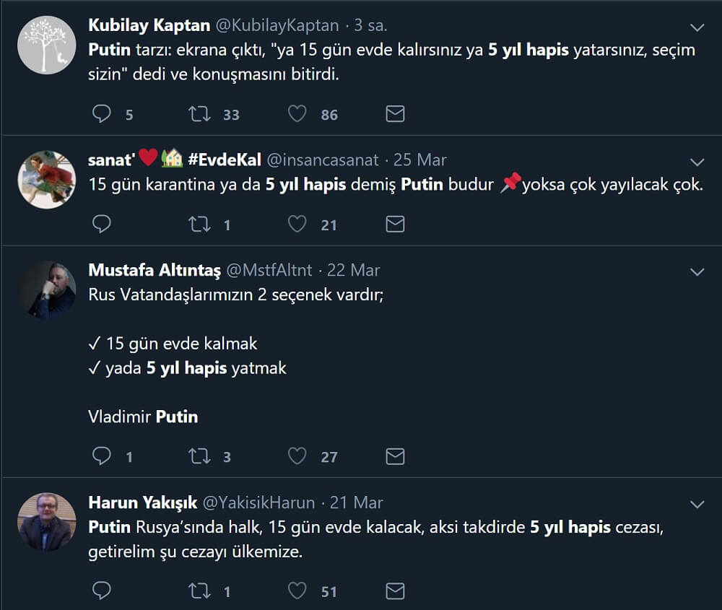Retweet the sanat' #EvdeKal tweet
Screen dimensions: 722x610
point(199,225)
